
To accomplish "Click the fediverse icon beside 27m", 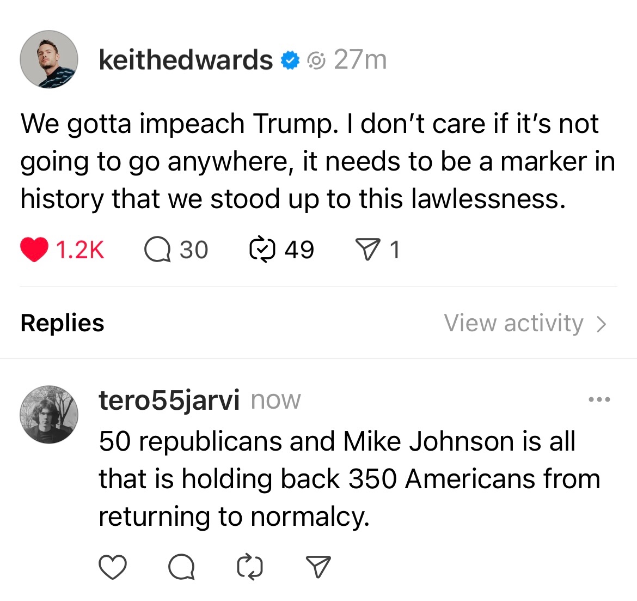I will pos(316,60).
